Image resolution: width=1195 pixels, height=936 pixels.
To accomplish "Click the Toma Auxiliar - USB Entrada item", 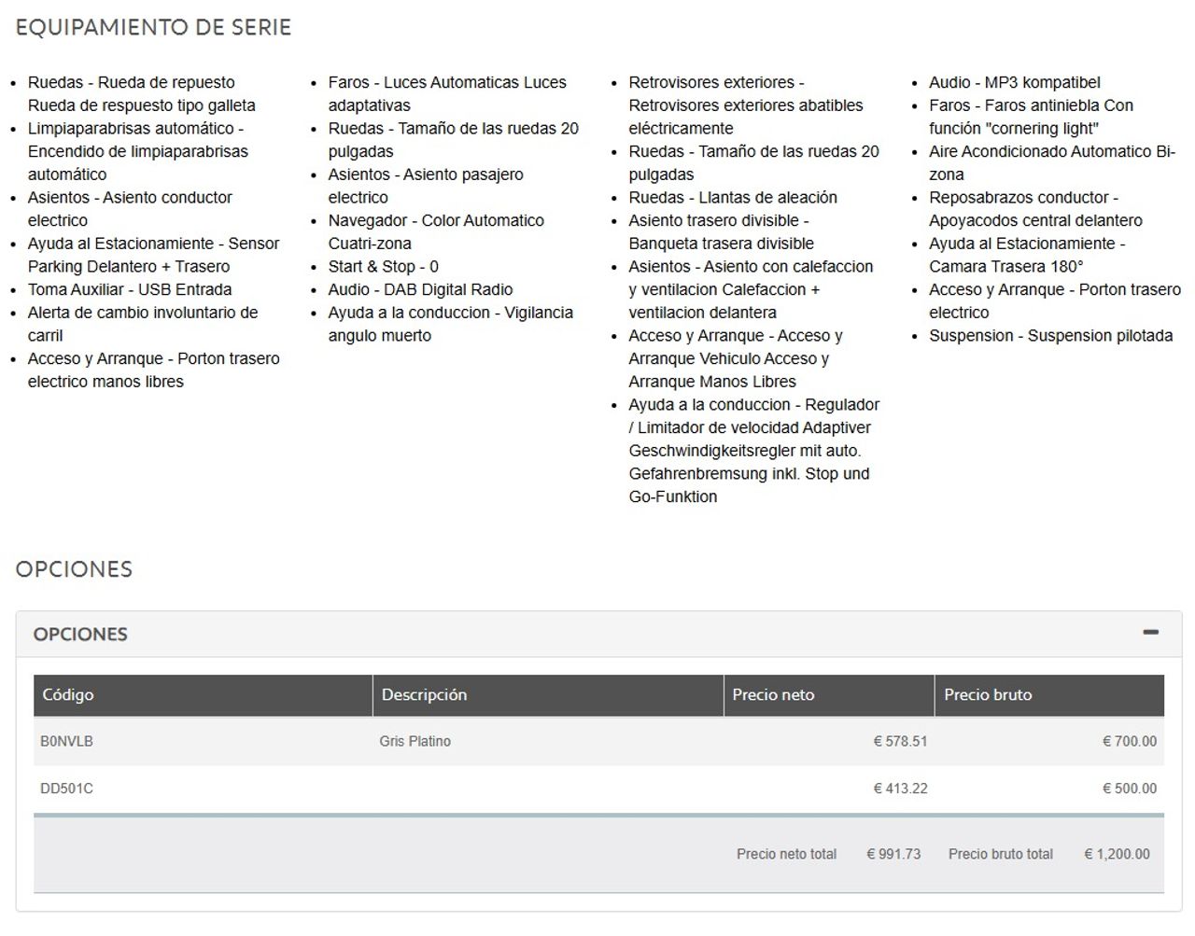I will click(130, 290).
